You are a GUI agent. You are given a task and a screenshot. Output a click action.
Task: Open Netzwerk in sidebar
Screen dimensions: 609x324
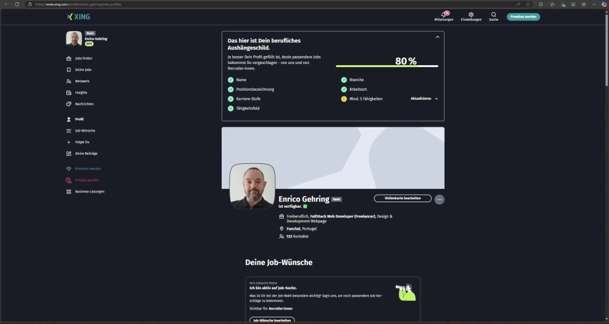pos(78,81)
